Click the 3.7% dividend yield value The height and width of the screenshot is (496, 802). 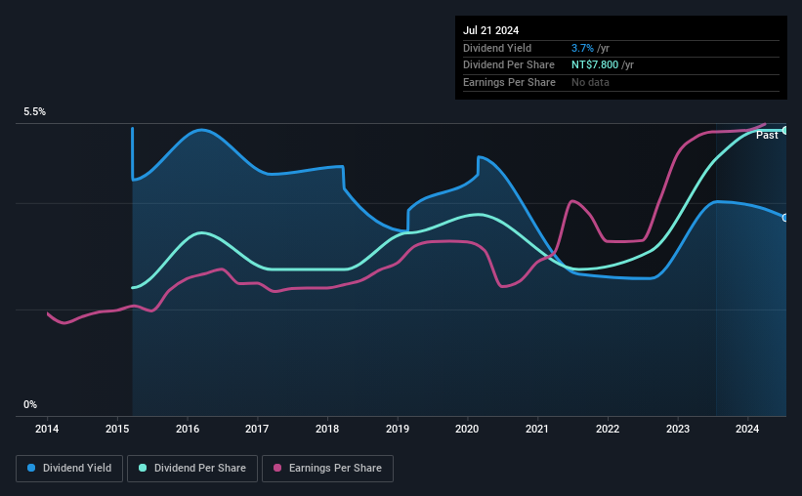click(x=582, y=48)
